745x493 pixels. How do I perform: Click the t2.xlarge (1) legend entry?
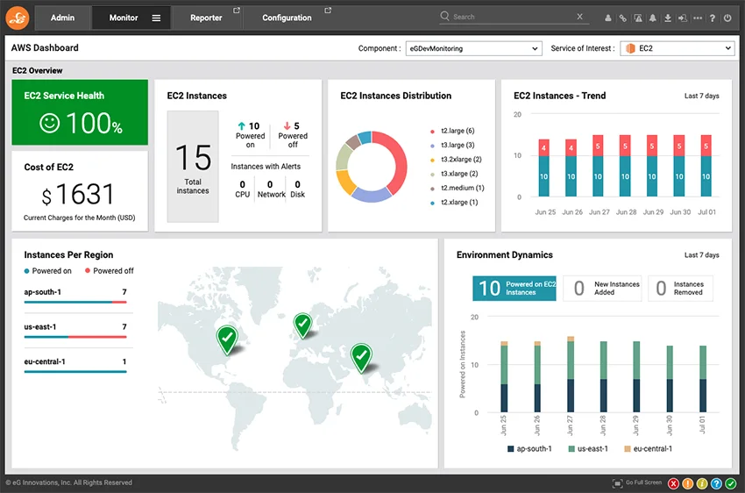coord(454,202)
